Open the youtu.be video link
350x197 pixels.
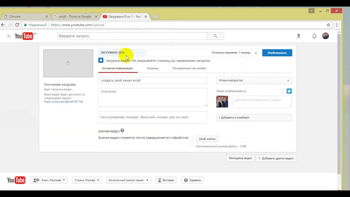click(63, 102)
